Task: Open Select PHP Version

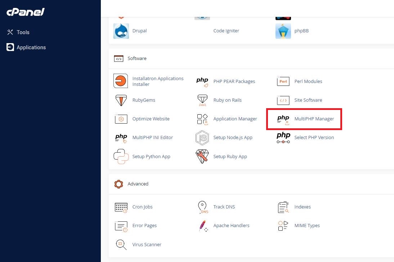Action: 314,137
